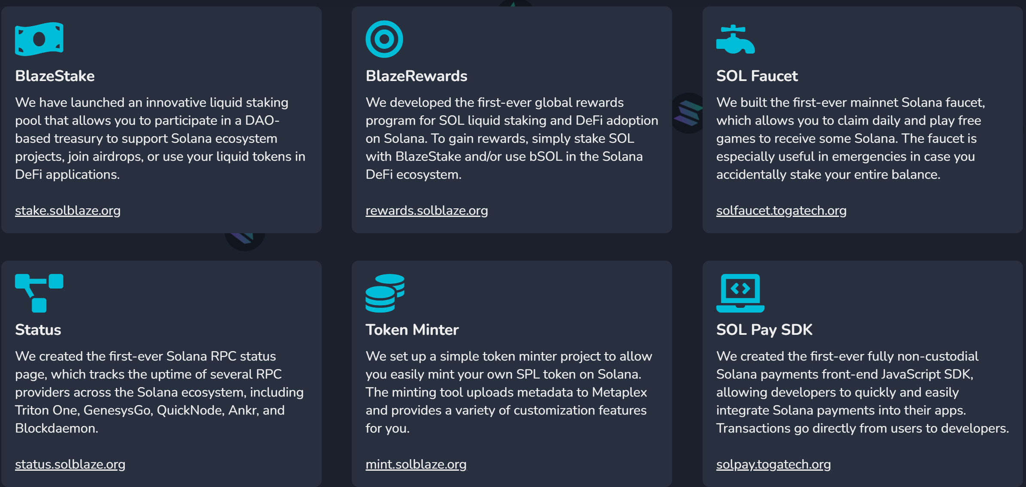Image resolution: width=1026 pixels, height=487 pixels.
Task: Click the BlazeRewards bullseye target icon
Action: [x=384, y=39]
